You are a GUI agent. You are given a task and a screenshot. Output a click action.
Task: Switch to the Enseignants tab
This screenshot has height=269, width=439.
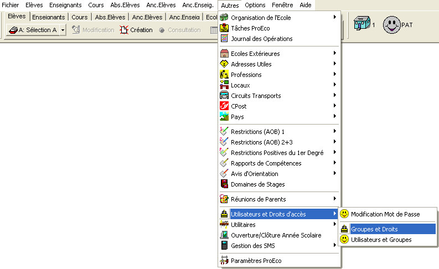(x=48, y=17)
